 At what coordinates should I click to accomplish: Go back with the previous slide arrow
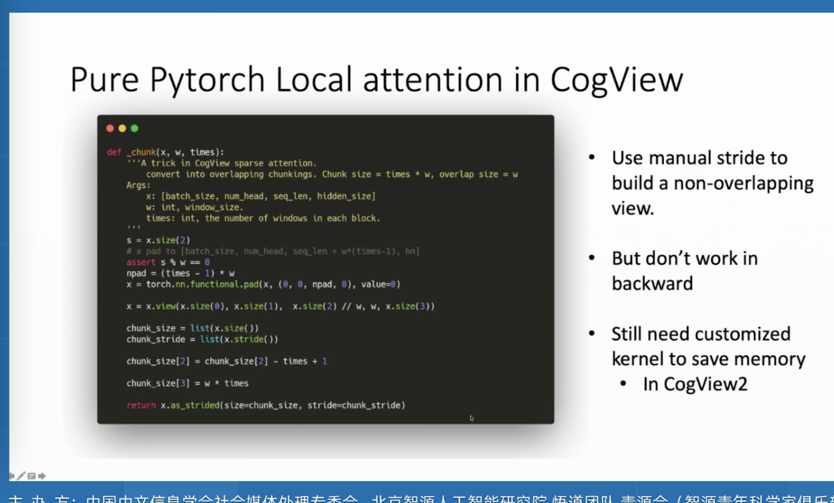[x=12, y=476]
